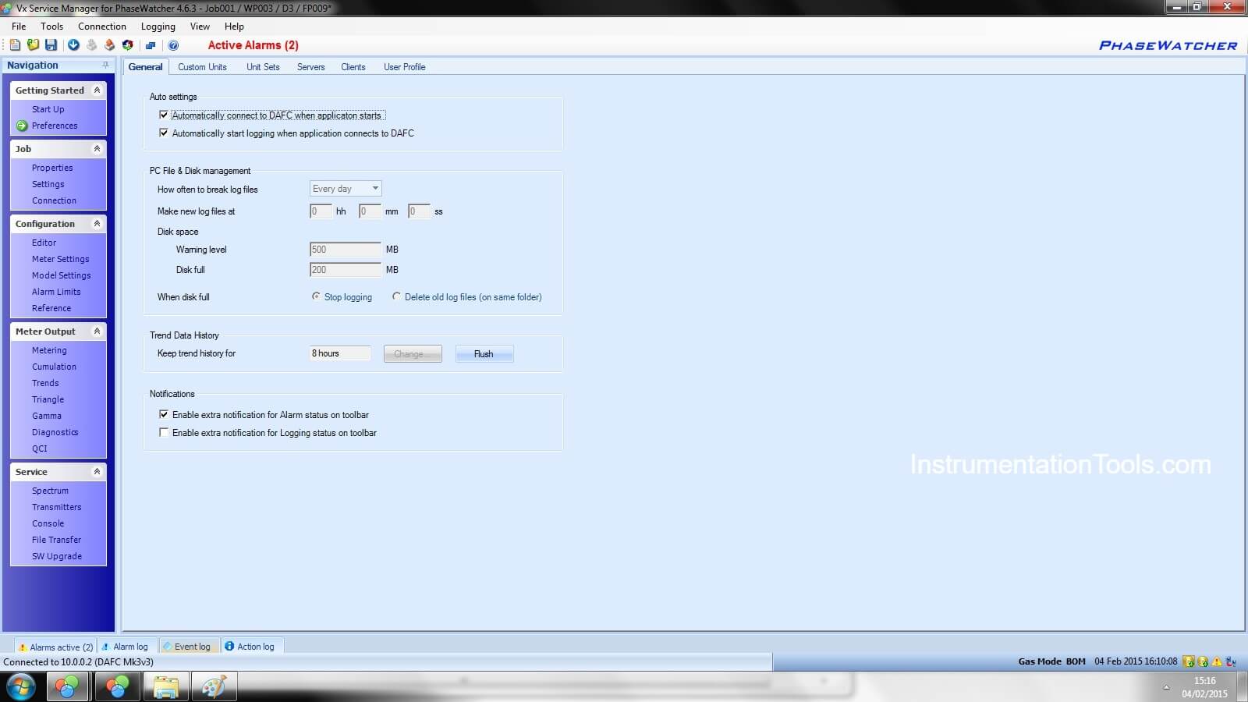Screen dimensions: 1248x702
Task: Open the Tools menu
Action: (51, 26)
